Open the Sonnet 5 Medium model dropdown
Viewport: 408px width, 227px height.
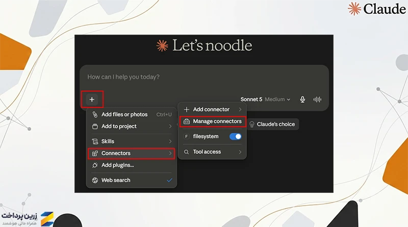(265, 99)
